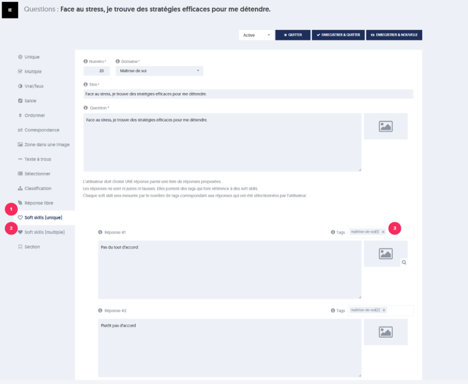Select the Unique question type
This screenshot has height=384, width=468.
(x=32, y=57)
